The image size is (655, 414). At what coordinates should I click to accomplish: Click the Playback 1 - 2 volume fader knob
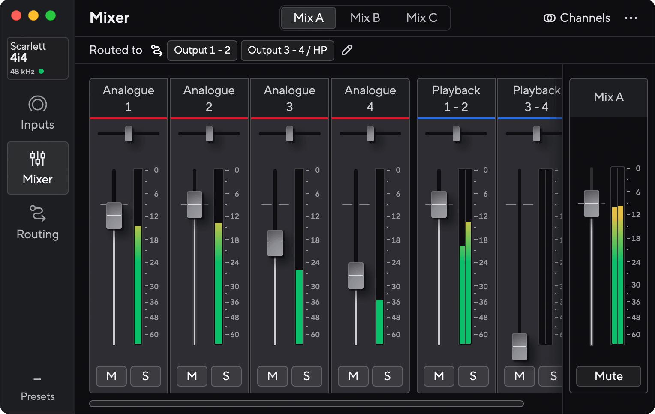pyautogui.click(x=439, y=204)
